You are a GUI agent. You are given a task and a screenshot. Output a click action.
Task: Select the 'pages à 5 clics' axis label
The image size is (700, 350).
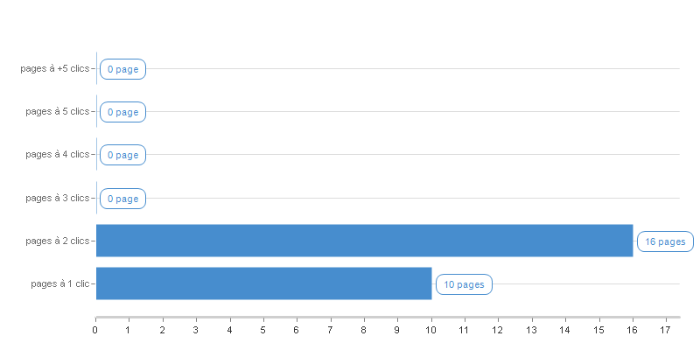click(x=58, y=112)
